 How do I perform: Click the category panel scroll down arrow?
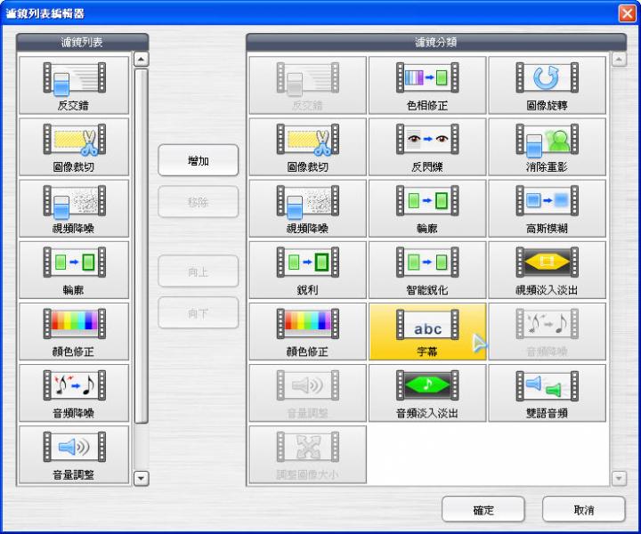[x=619, y=478]
